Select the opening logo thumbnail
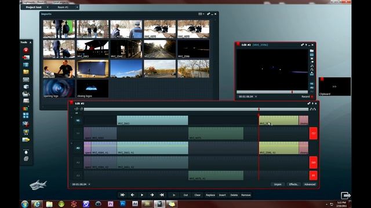371x208 pixels. (x=59, y=88)
